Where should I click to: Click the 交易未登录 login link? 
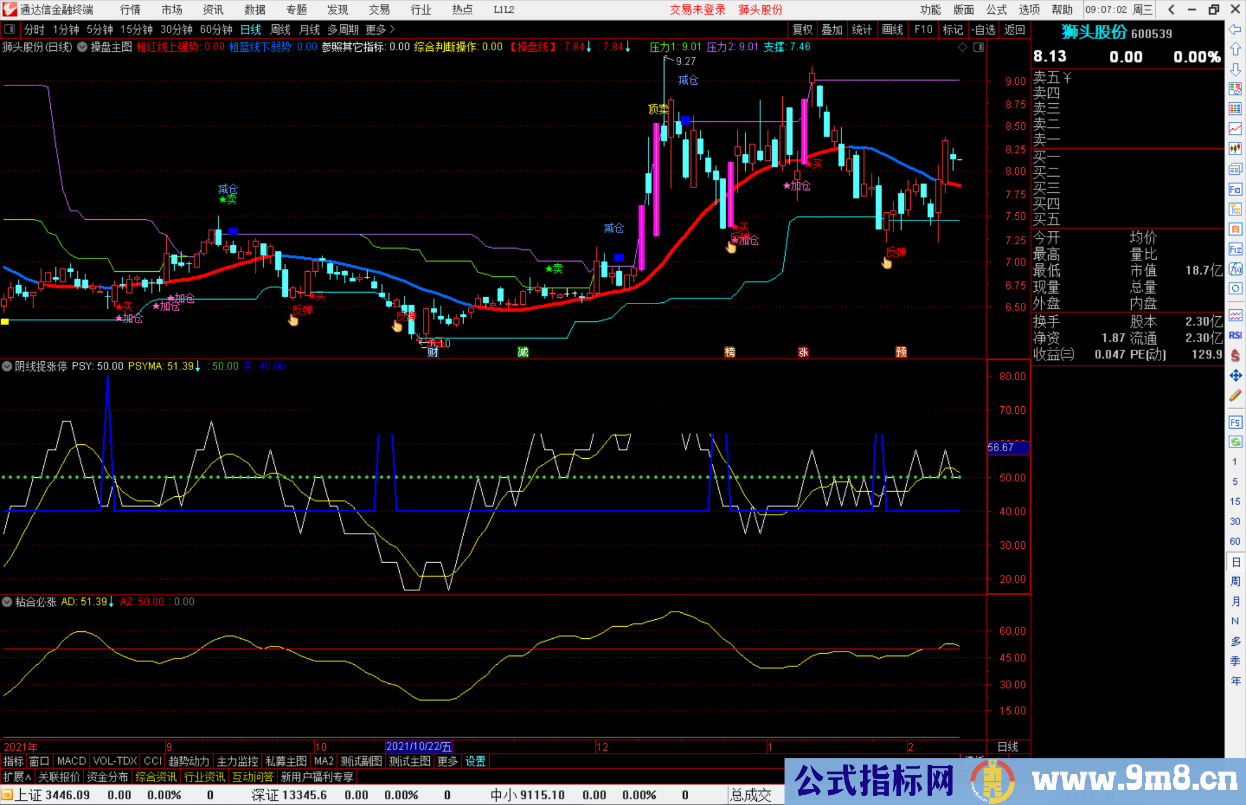pos(697,9)
